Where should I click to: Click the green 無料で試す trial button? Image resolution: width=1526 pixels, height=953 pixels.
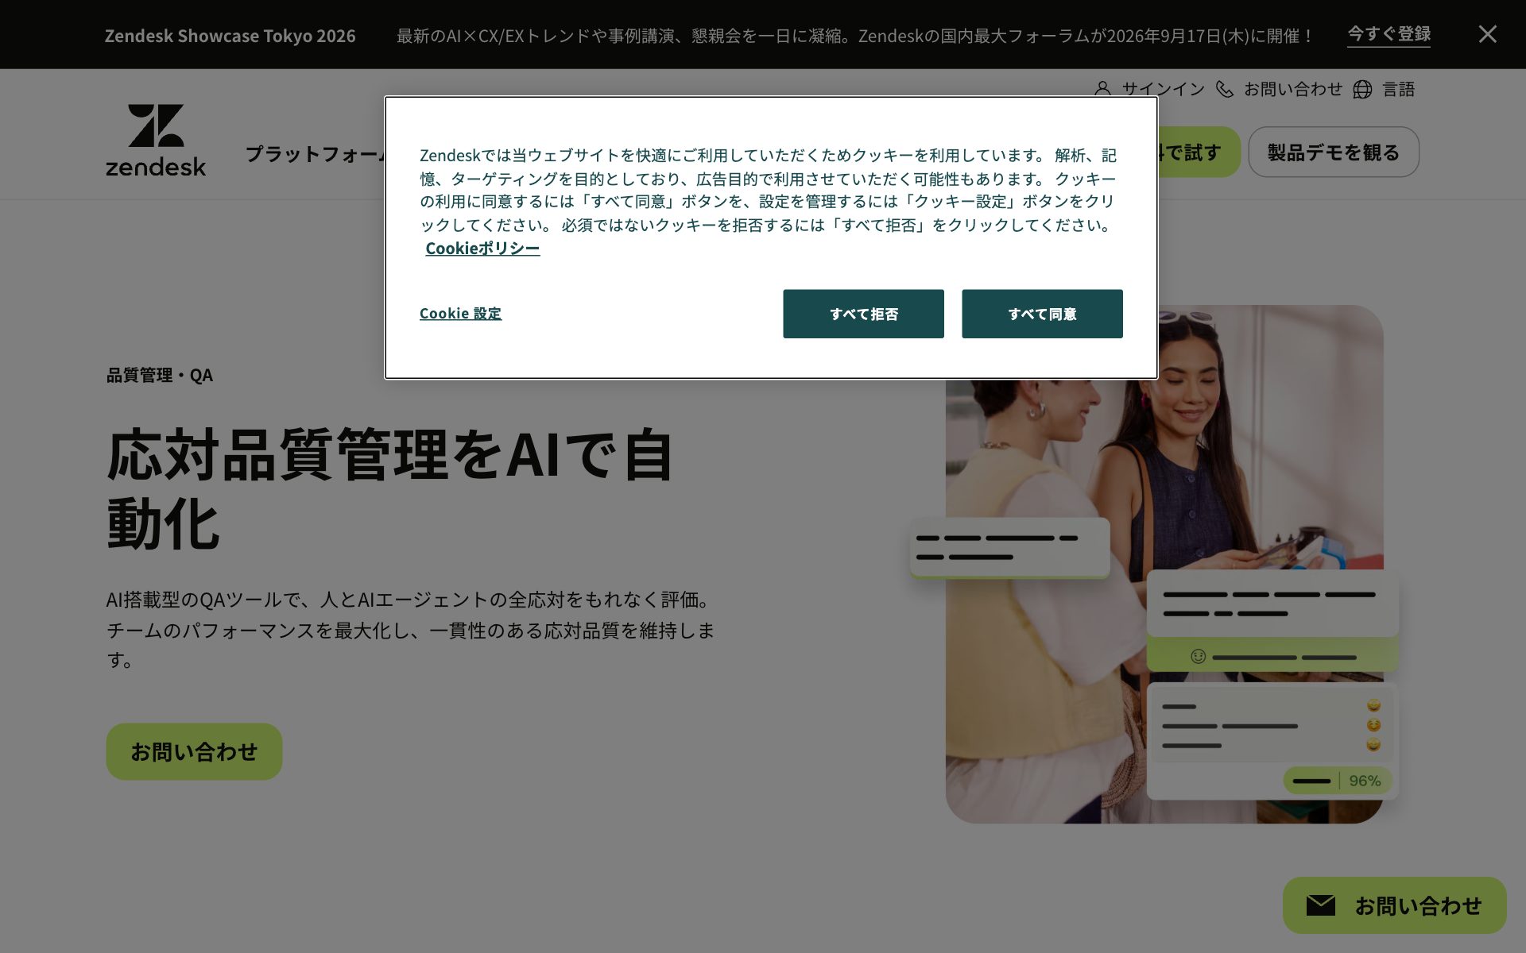tap(1199, 152)
